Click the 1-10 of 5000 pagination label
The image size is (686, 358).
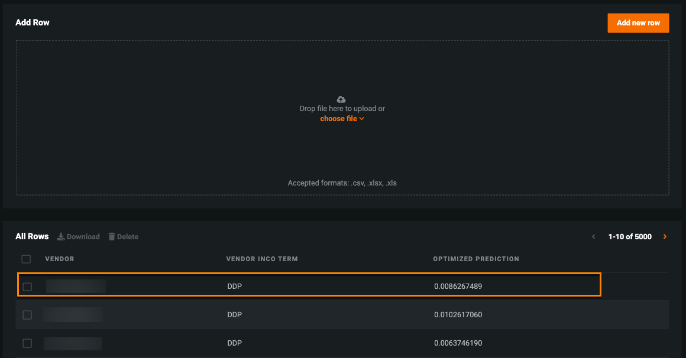click(630, 237)
